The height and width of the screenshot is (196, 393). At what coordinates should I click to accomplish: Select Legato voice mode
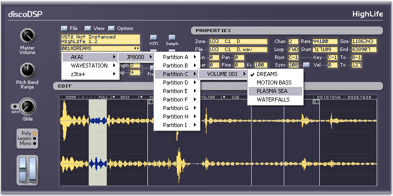(x=35, y=138)
